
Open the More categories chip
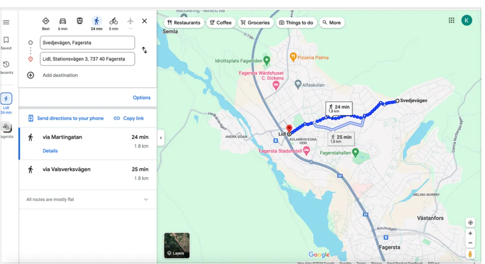pyautogui.click(x=331, y=23)
